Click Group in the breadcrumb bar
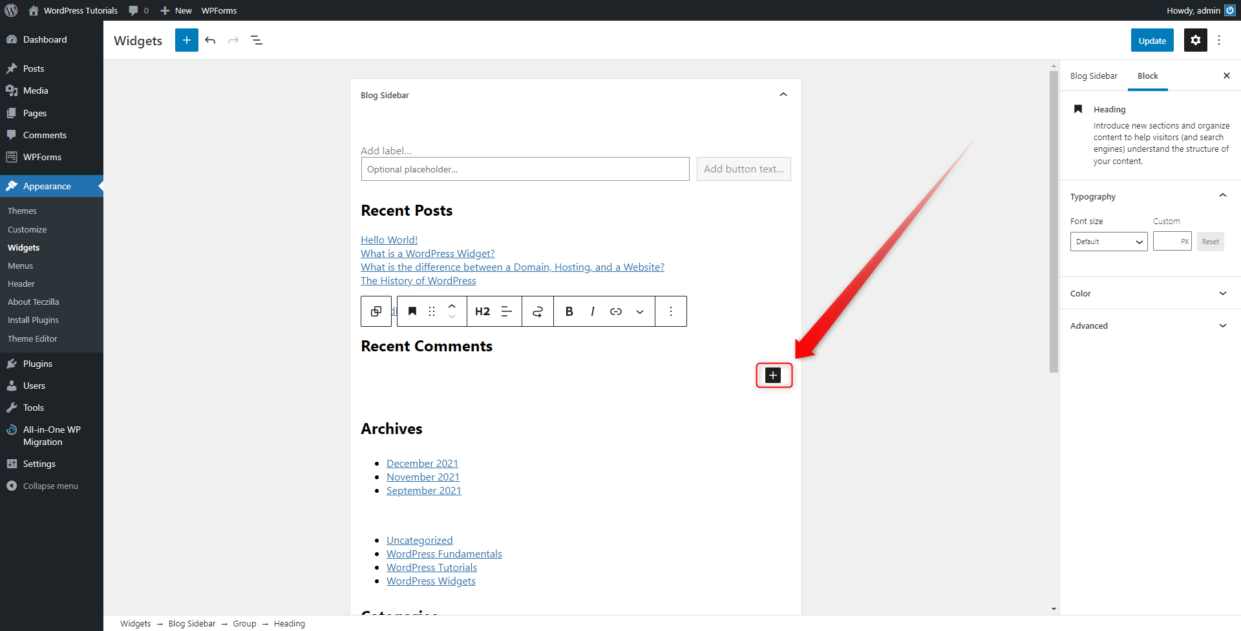The height and width of the screenshot is (631, 1241). click(244, 623)
